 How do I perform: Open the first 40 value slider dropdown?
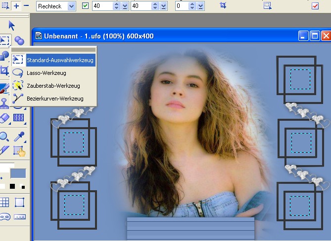coord(125,6)
